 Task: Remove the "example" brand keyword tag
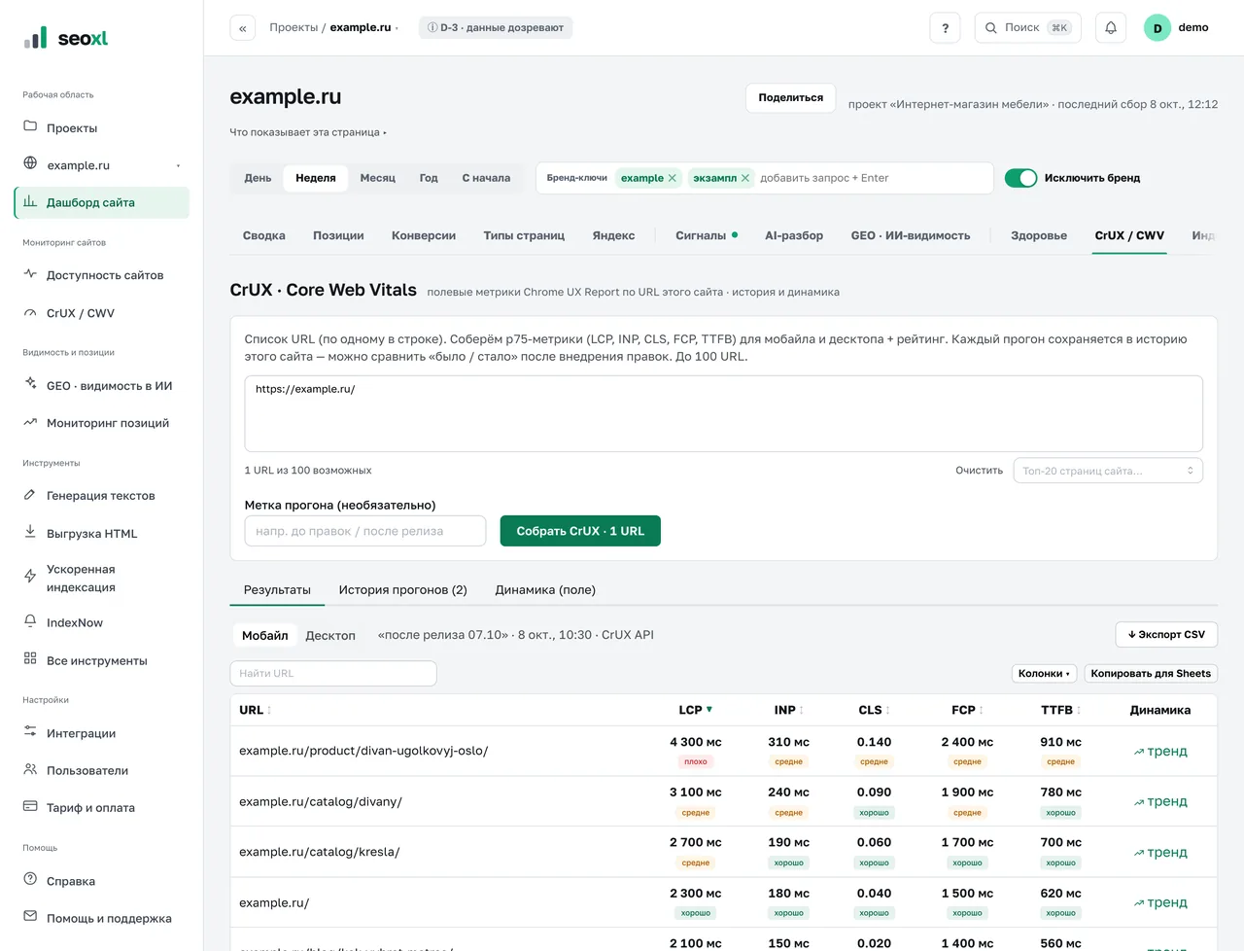tap(672, 178)
